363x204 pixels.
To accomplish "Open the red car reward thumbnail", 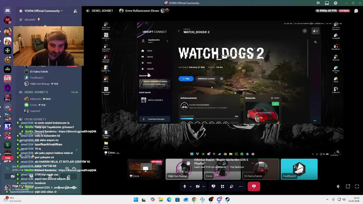I will (262, 112).
